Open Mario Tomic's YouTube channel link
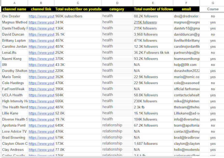This screenshot has height=158, width=224. coord(42,77)
